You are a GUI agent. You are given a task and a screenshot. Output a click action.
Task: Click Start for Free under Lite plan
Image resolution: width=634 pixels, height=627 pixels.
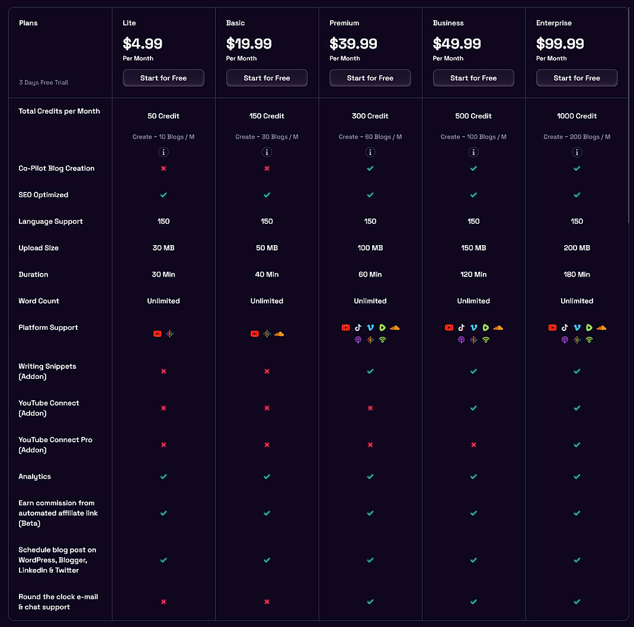[x=164, y=78]
